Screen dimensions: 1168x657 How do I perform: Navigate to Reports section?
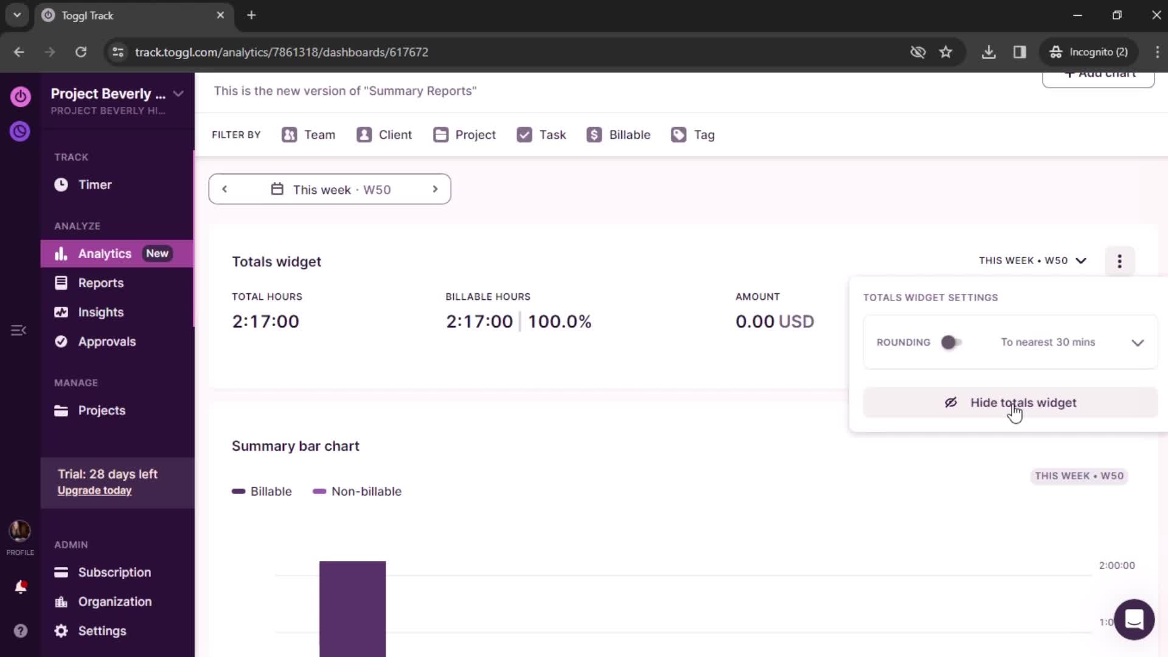pos(100,282)
